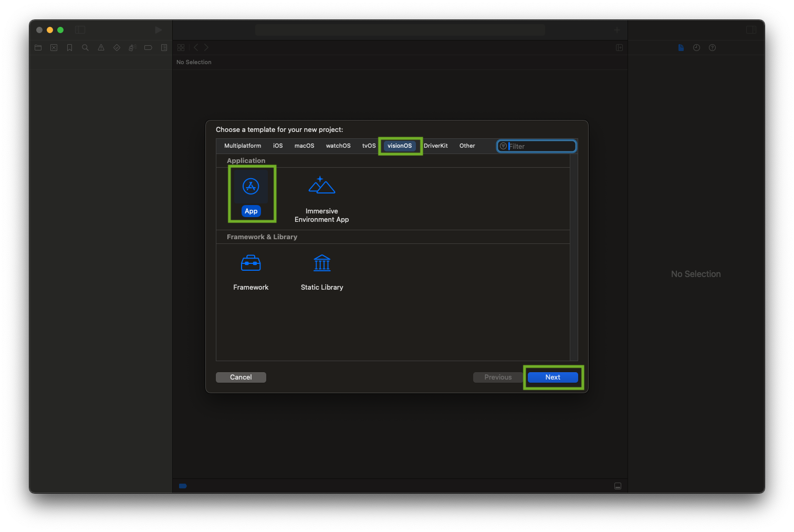
Task: Open the Find navigator magnifier icon
Action: click(x=85, y=48)
